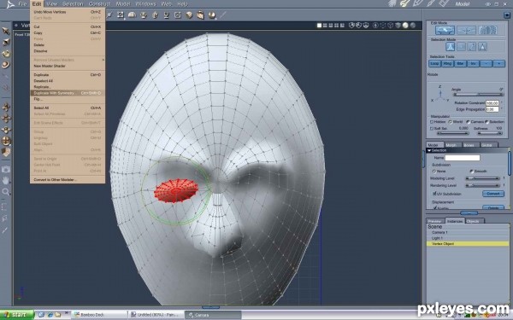Open the Construct menu
Image resolution: width=513 pixels, height=320 pixels.
[99, 4]
